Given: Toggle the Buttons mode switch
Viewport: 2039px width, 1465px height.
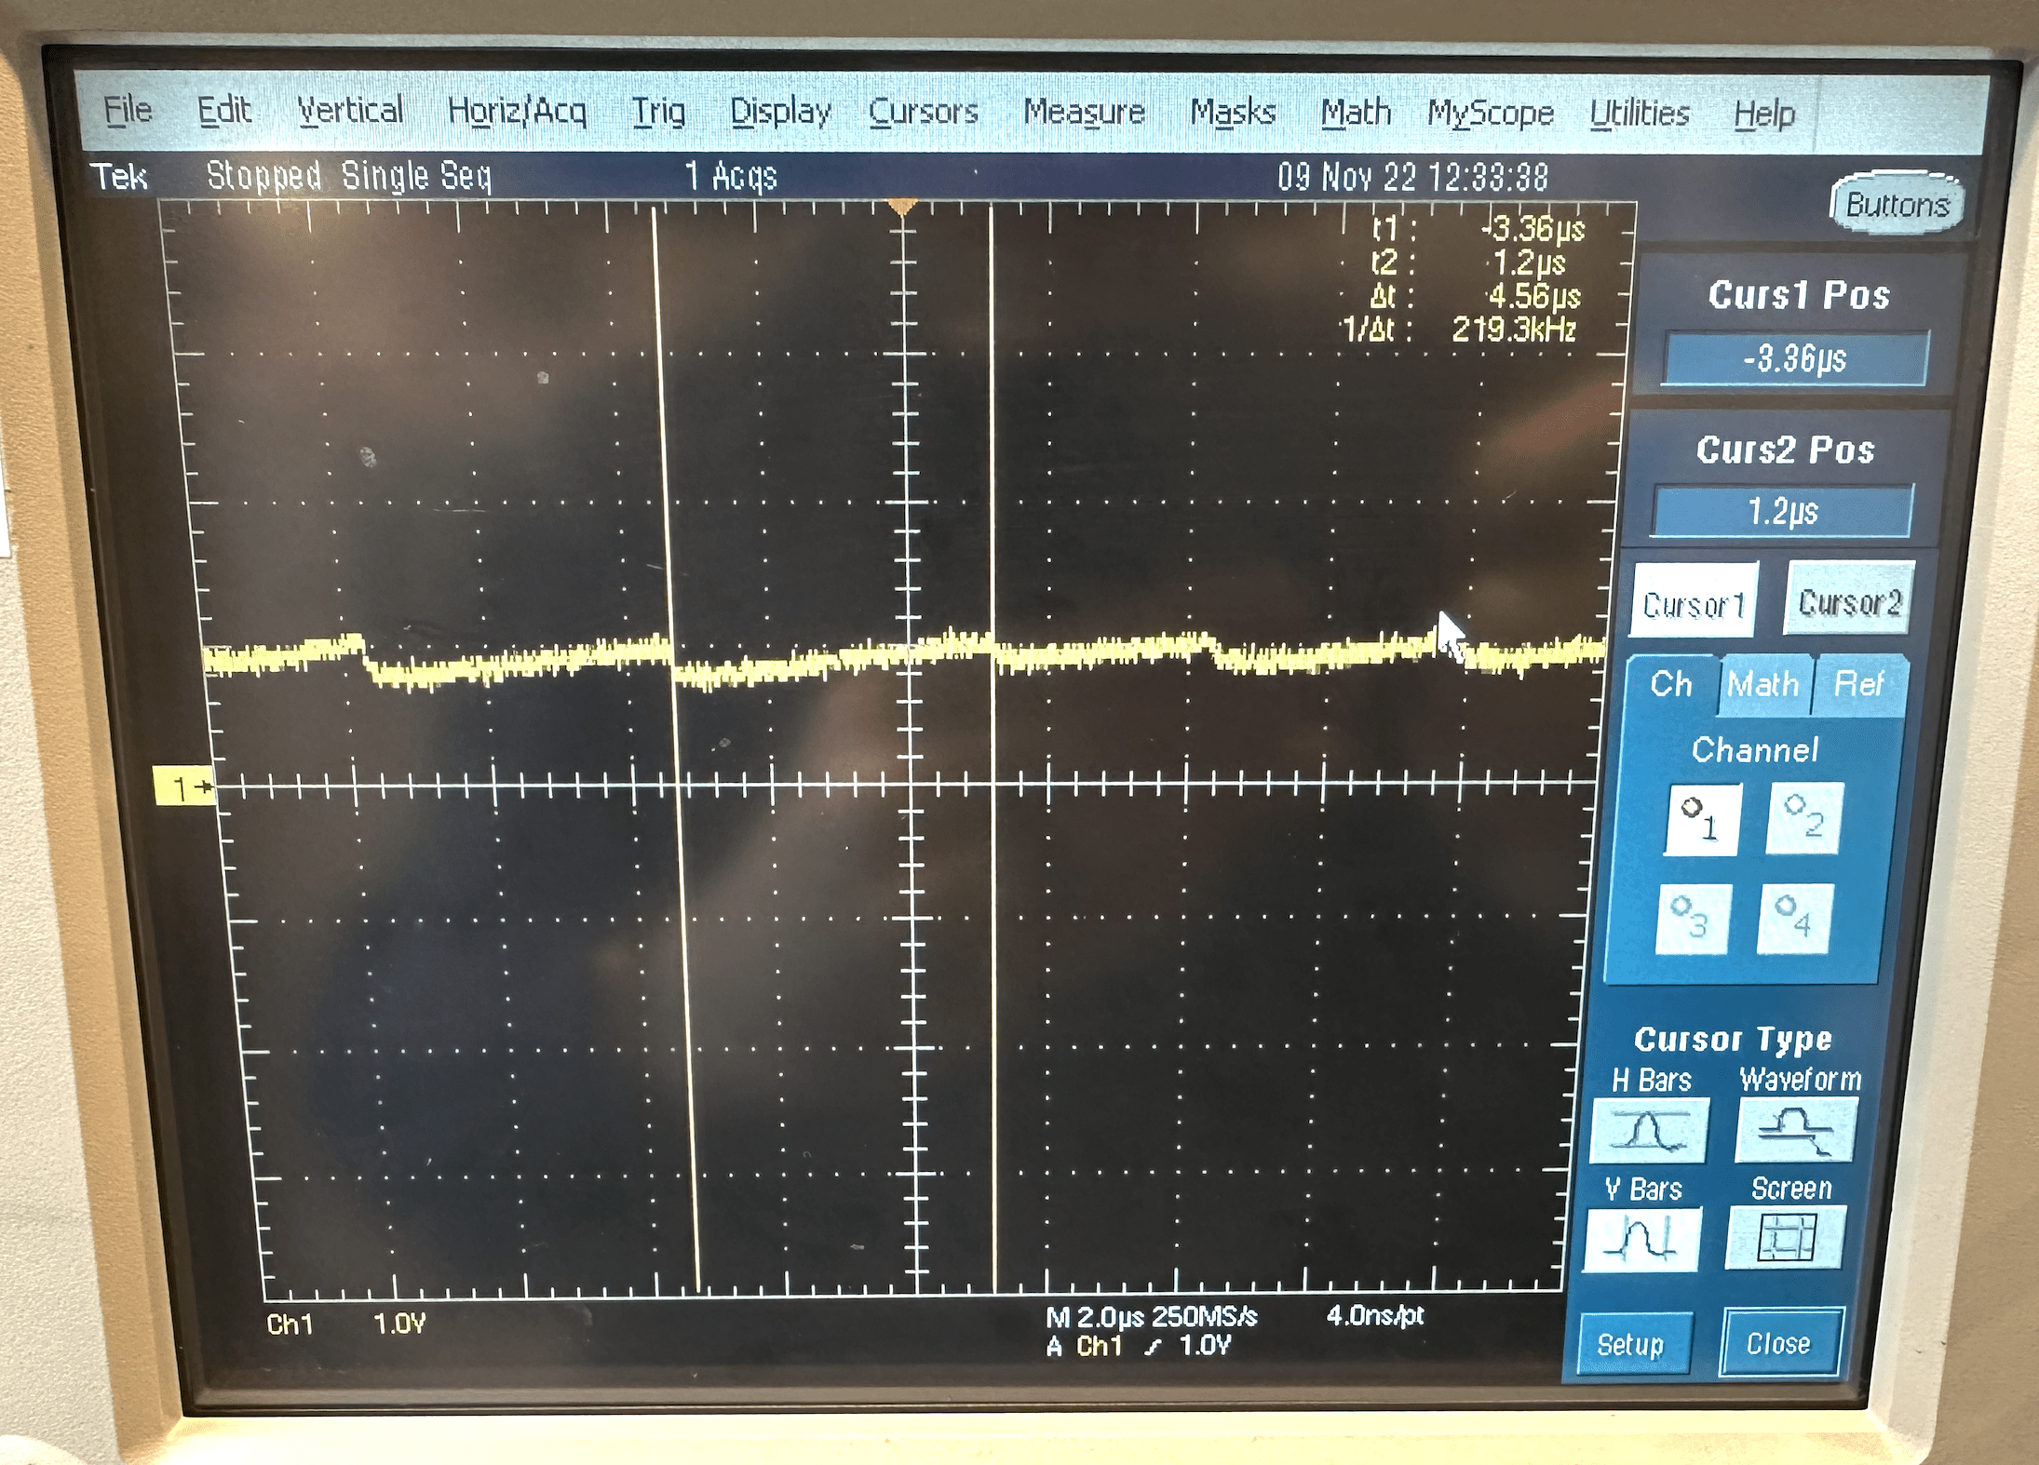Looking at the screenshot, I should point(1897,204).
